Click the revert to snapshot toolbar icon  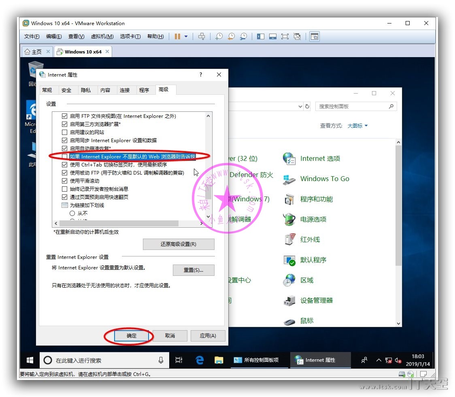(x=231, y=36)
